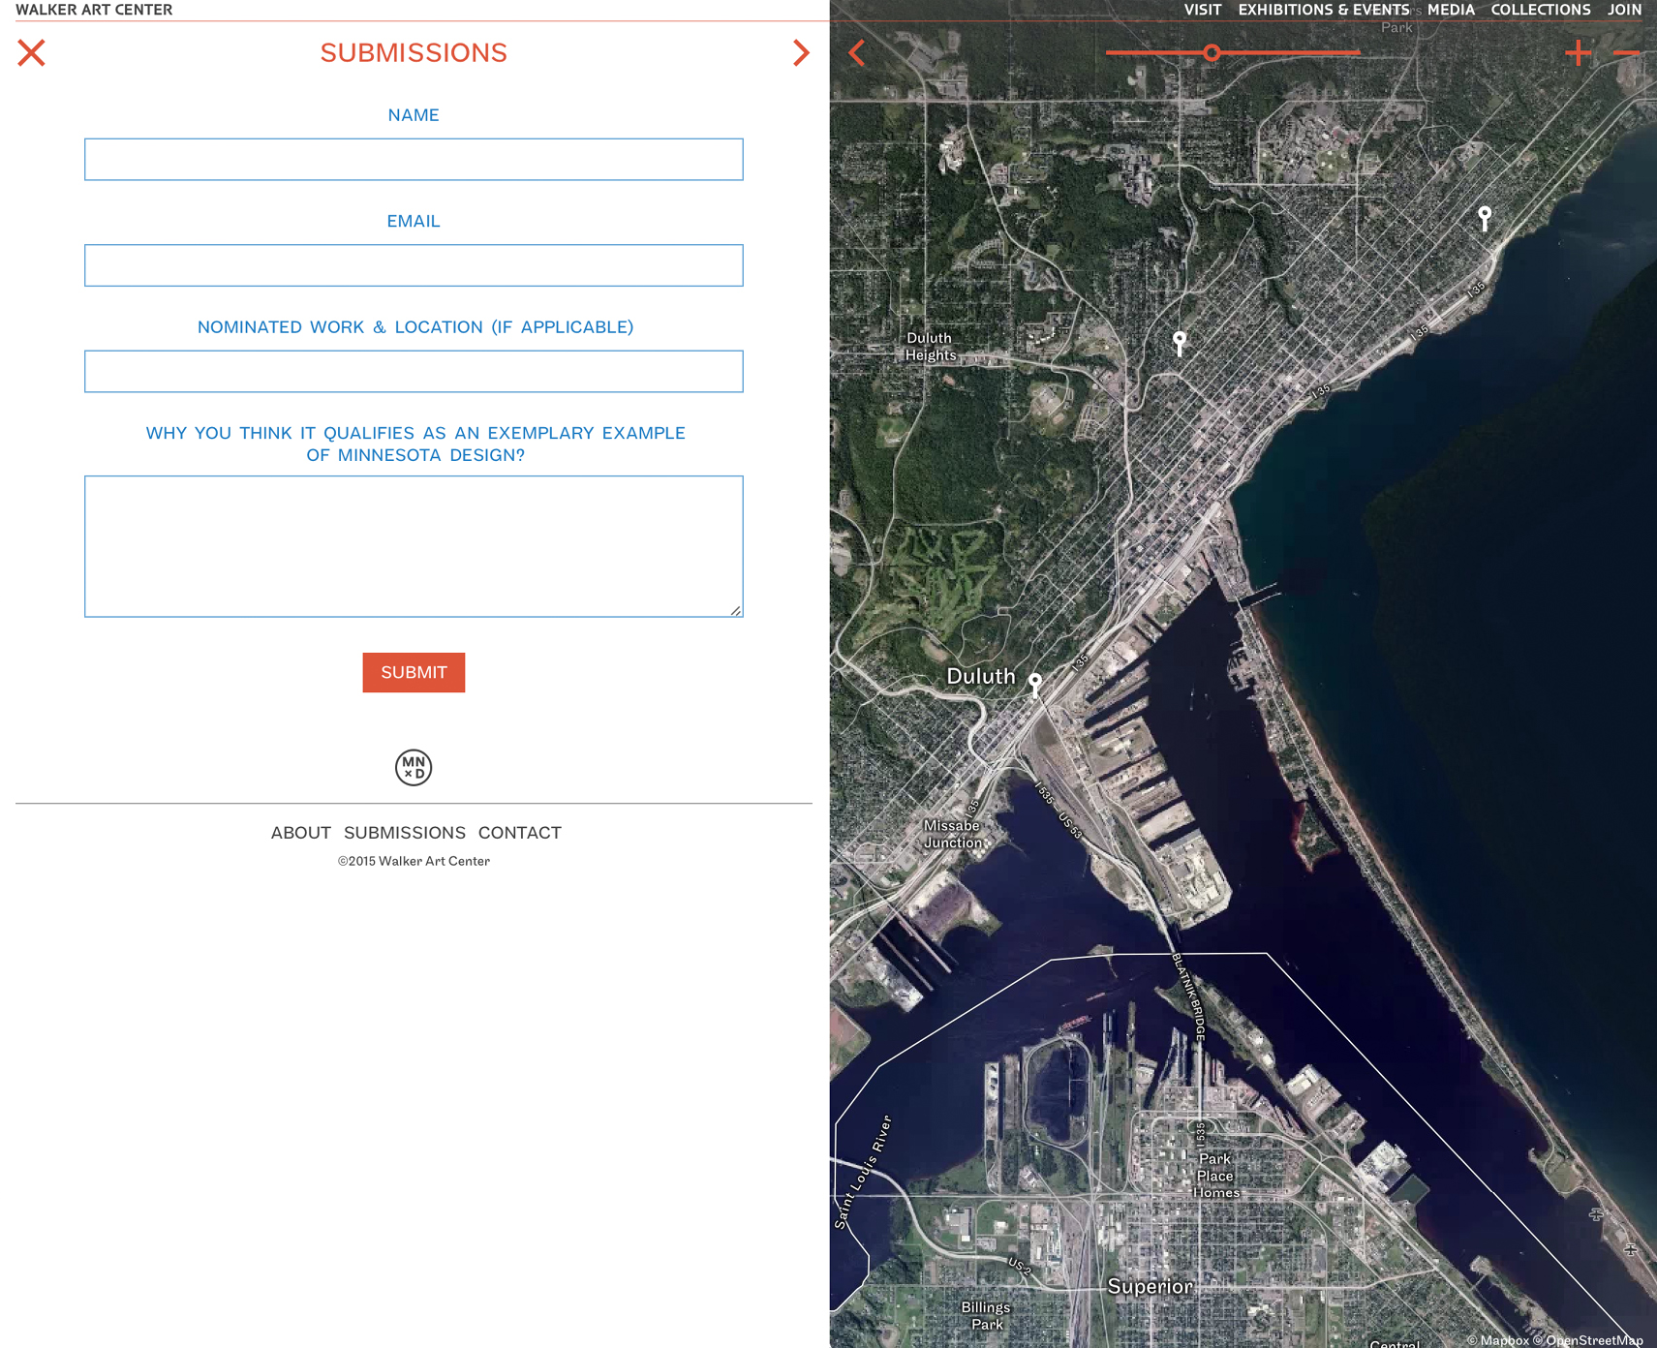Select the map pin near Duluth label
Viewport: 1657px width, 1348px height.
(x=1035, y=685)
